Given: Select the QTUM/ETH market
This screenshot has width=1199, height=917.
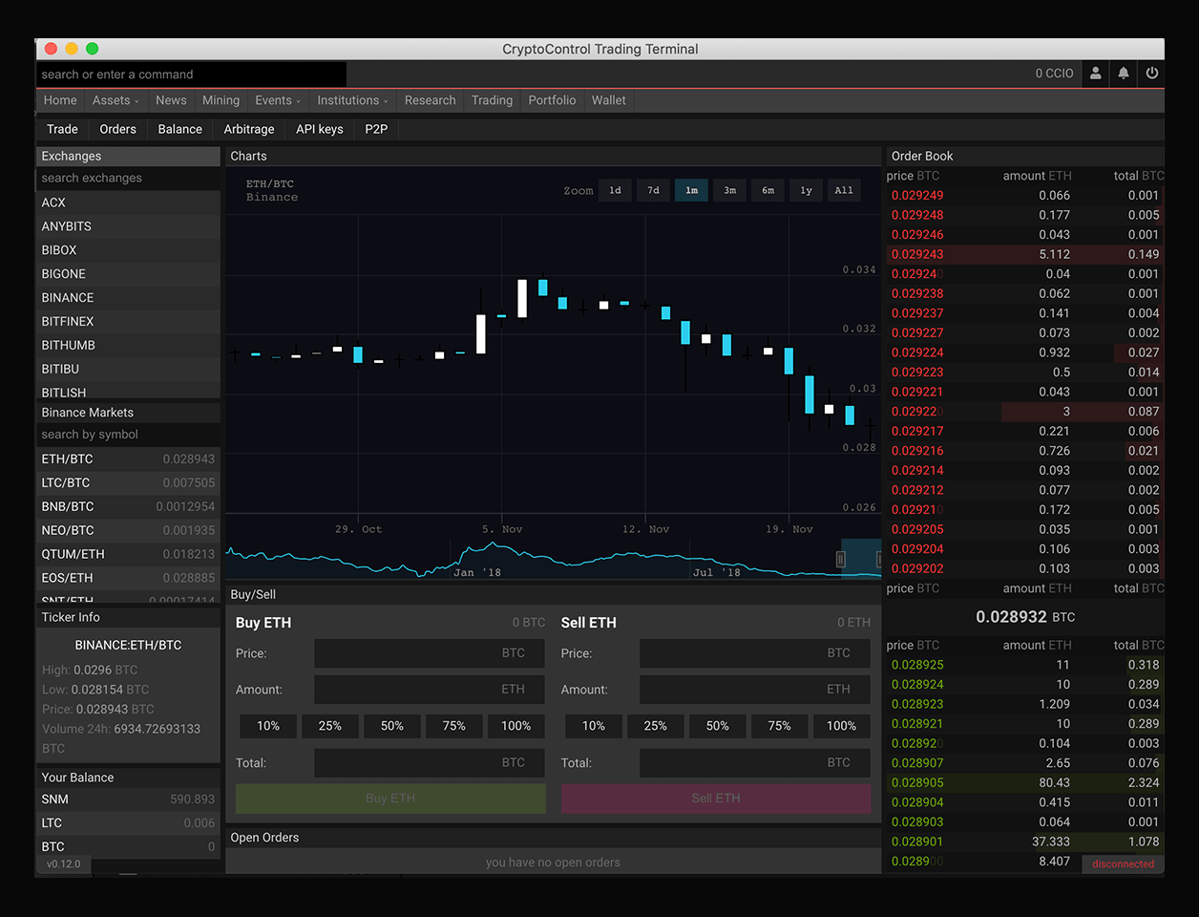Looking at the screenshot, I should tap(128, 554).
